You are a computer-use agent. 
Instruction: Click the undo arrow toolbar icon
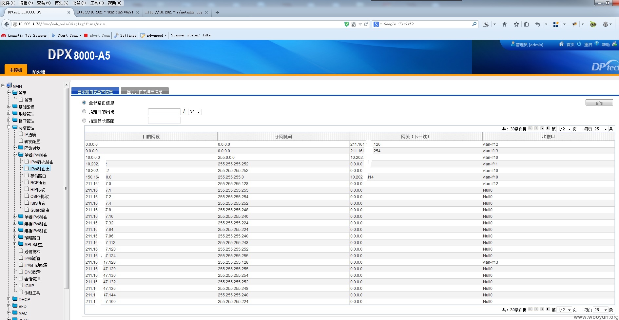538,24
